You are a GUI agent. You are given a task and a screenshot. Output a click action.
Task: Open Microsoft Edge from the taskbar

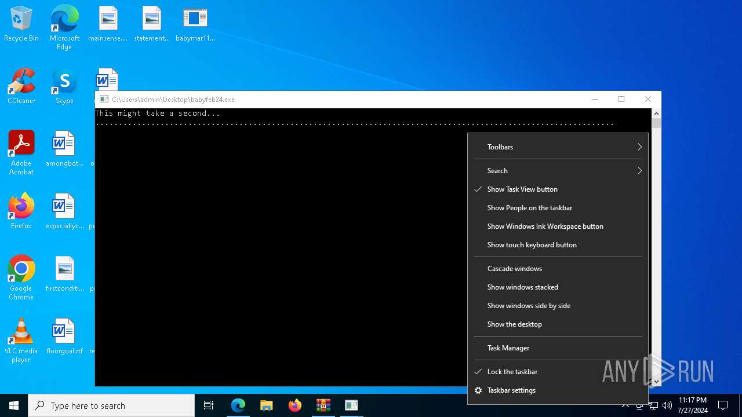238,405
